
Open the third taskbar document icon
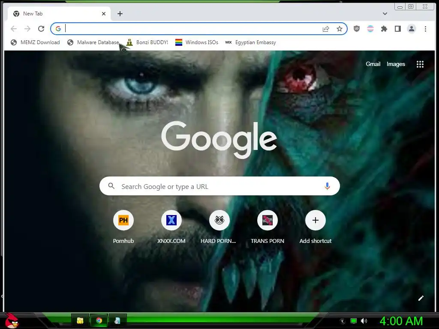[x=117, y=320]
